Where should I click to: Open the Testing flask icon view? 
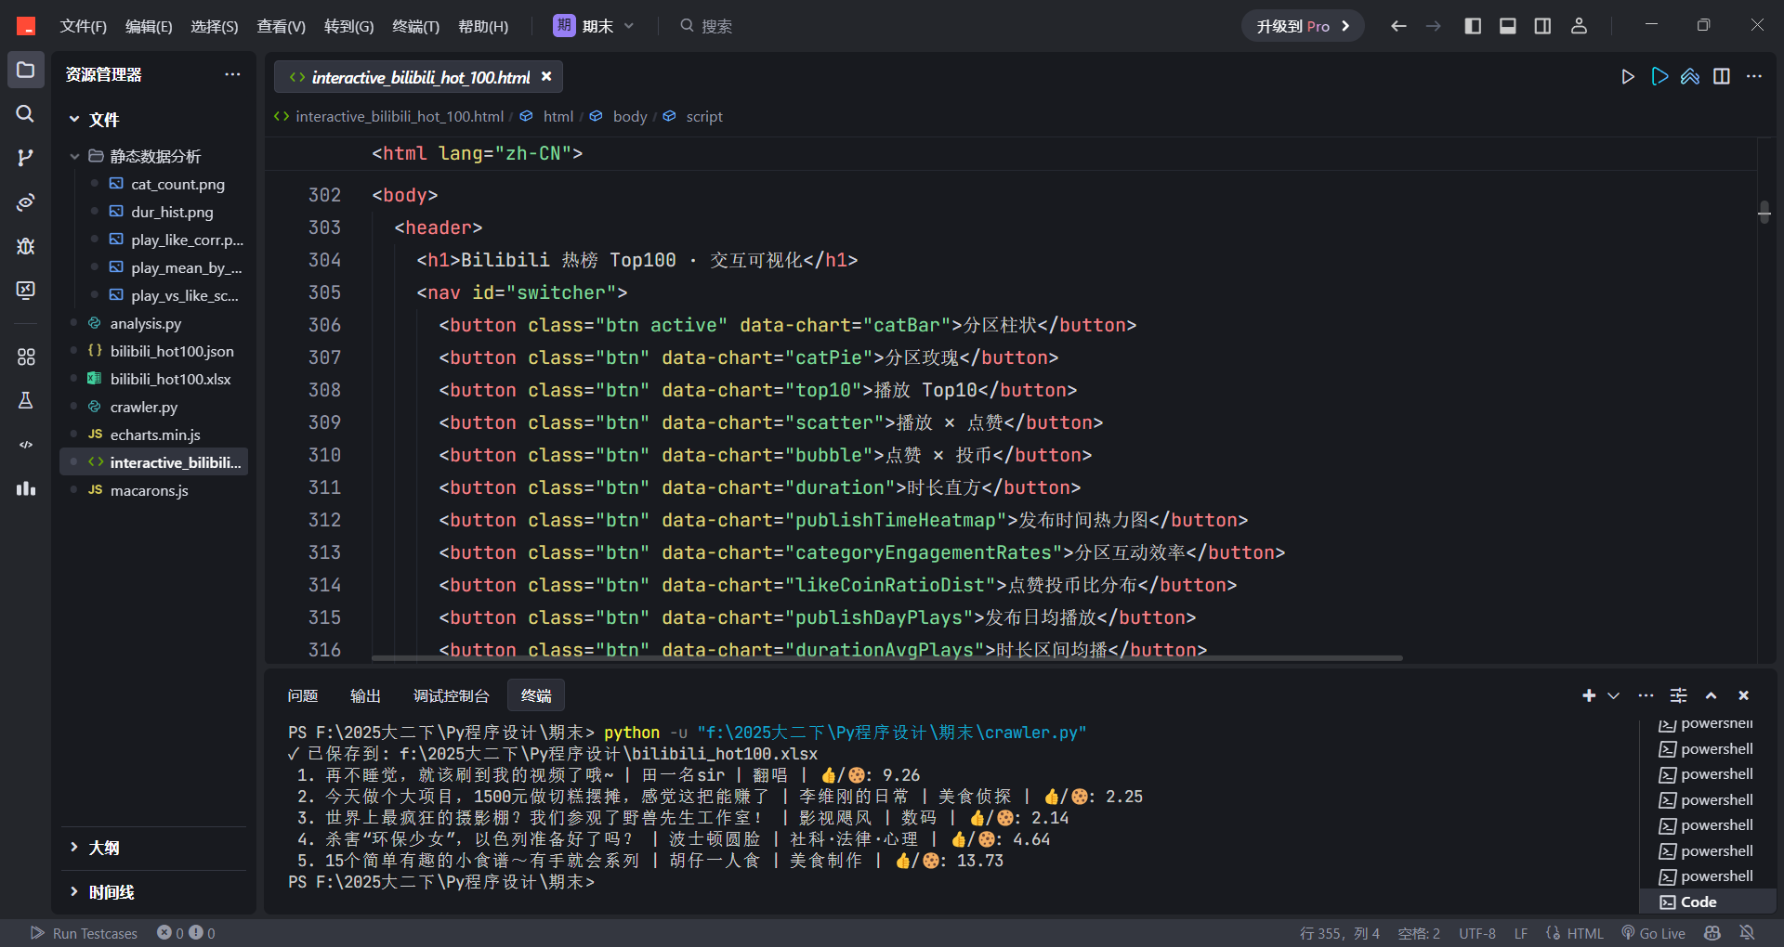pyautogui.click(x=26, y=400)
